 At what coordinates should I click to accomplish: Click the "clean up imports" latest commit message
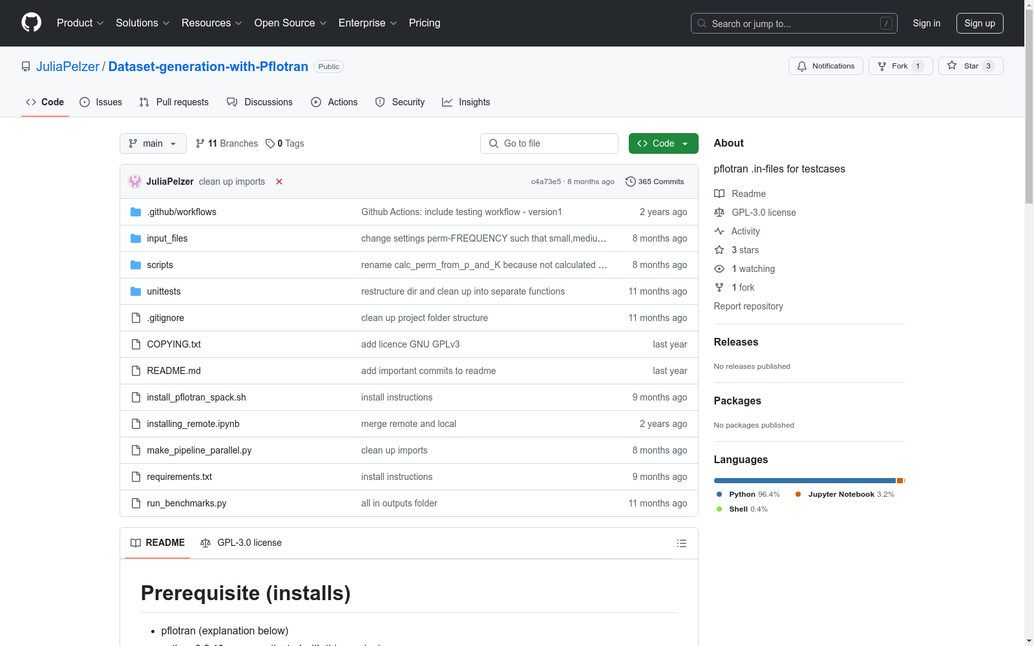(x=232, y=182)
